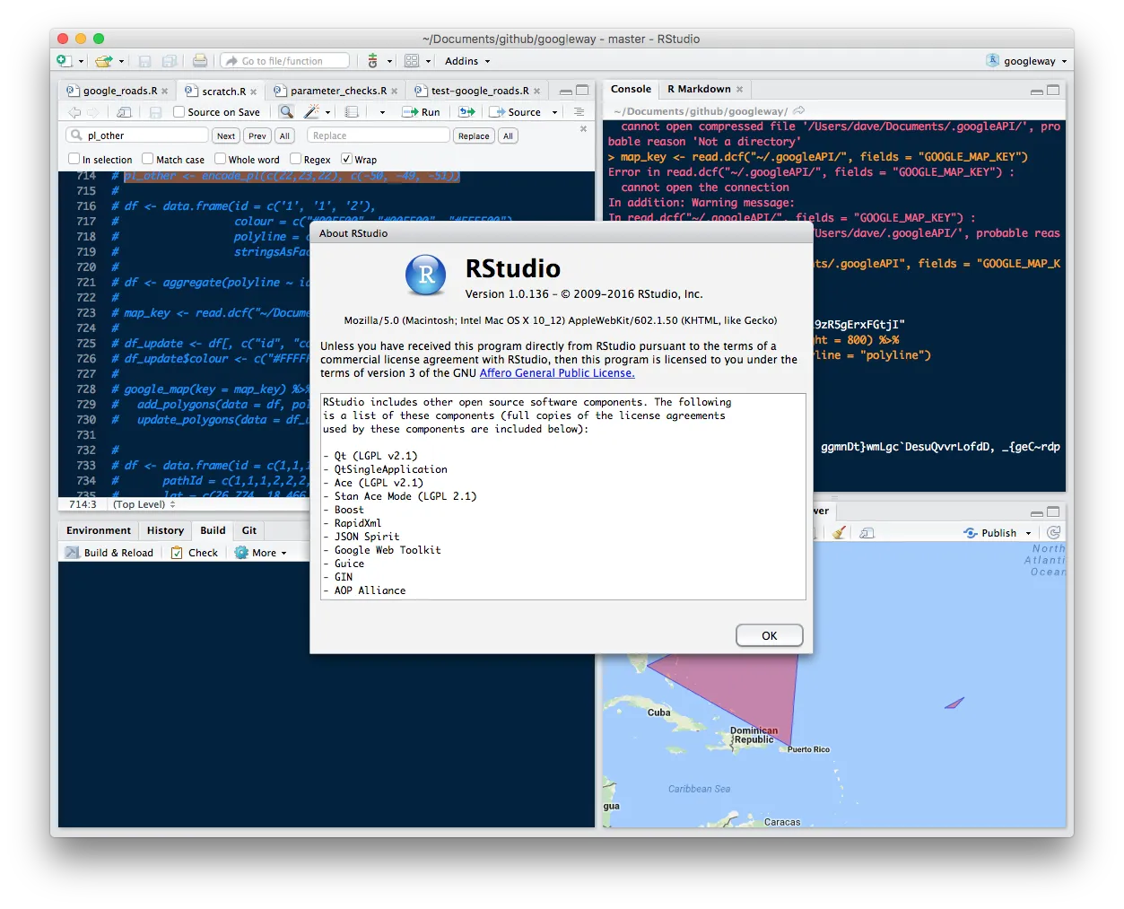Click the re-run previous code icon
The height and width of the screenshot is (909, 1124).
point(466,112)
